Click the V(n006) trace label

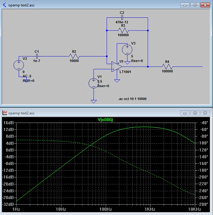pyautogui.click(x=105, y=120)
